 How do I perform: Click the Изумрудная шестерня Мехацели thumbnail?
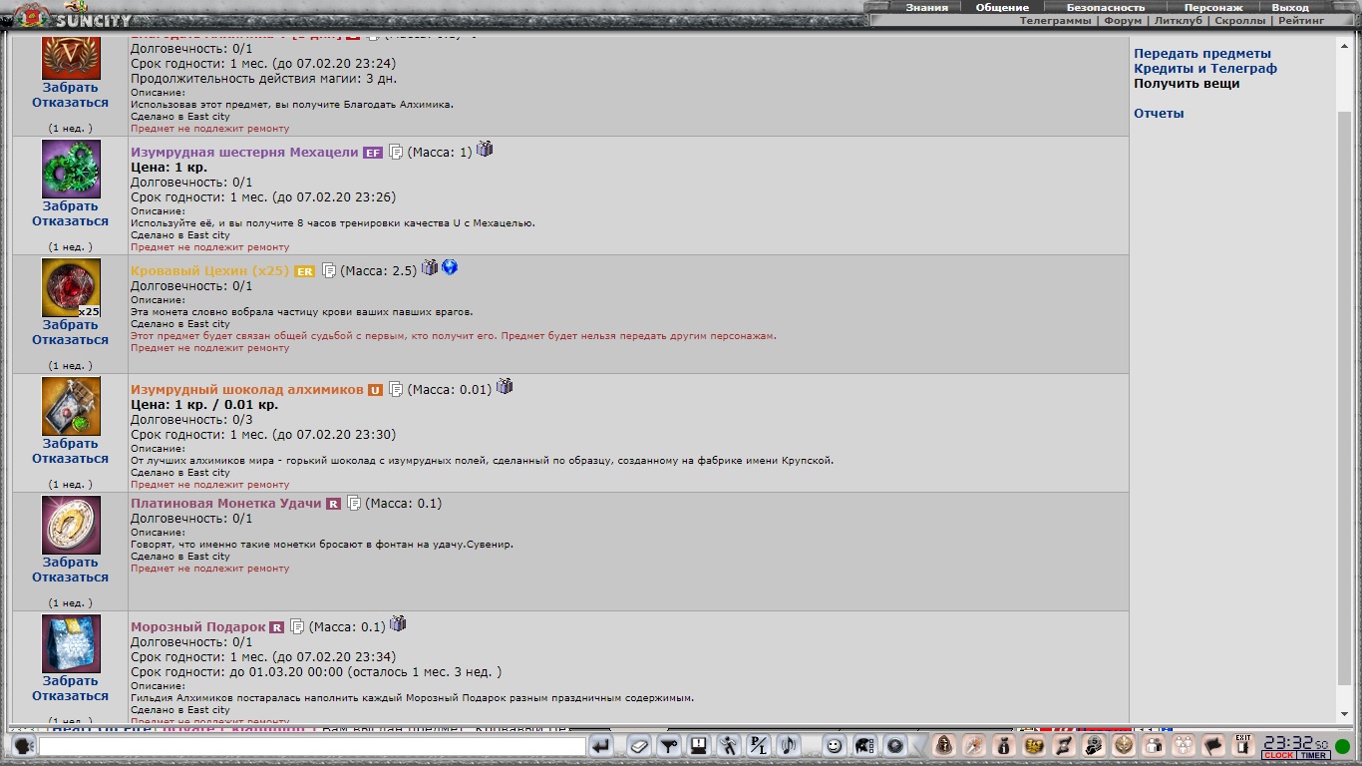click(71, 169)
